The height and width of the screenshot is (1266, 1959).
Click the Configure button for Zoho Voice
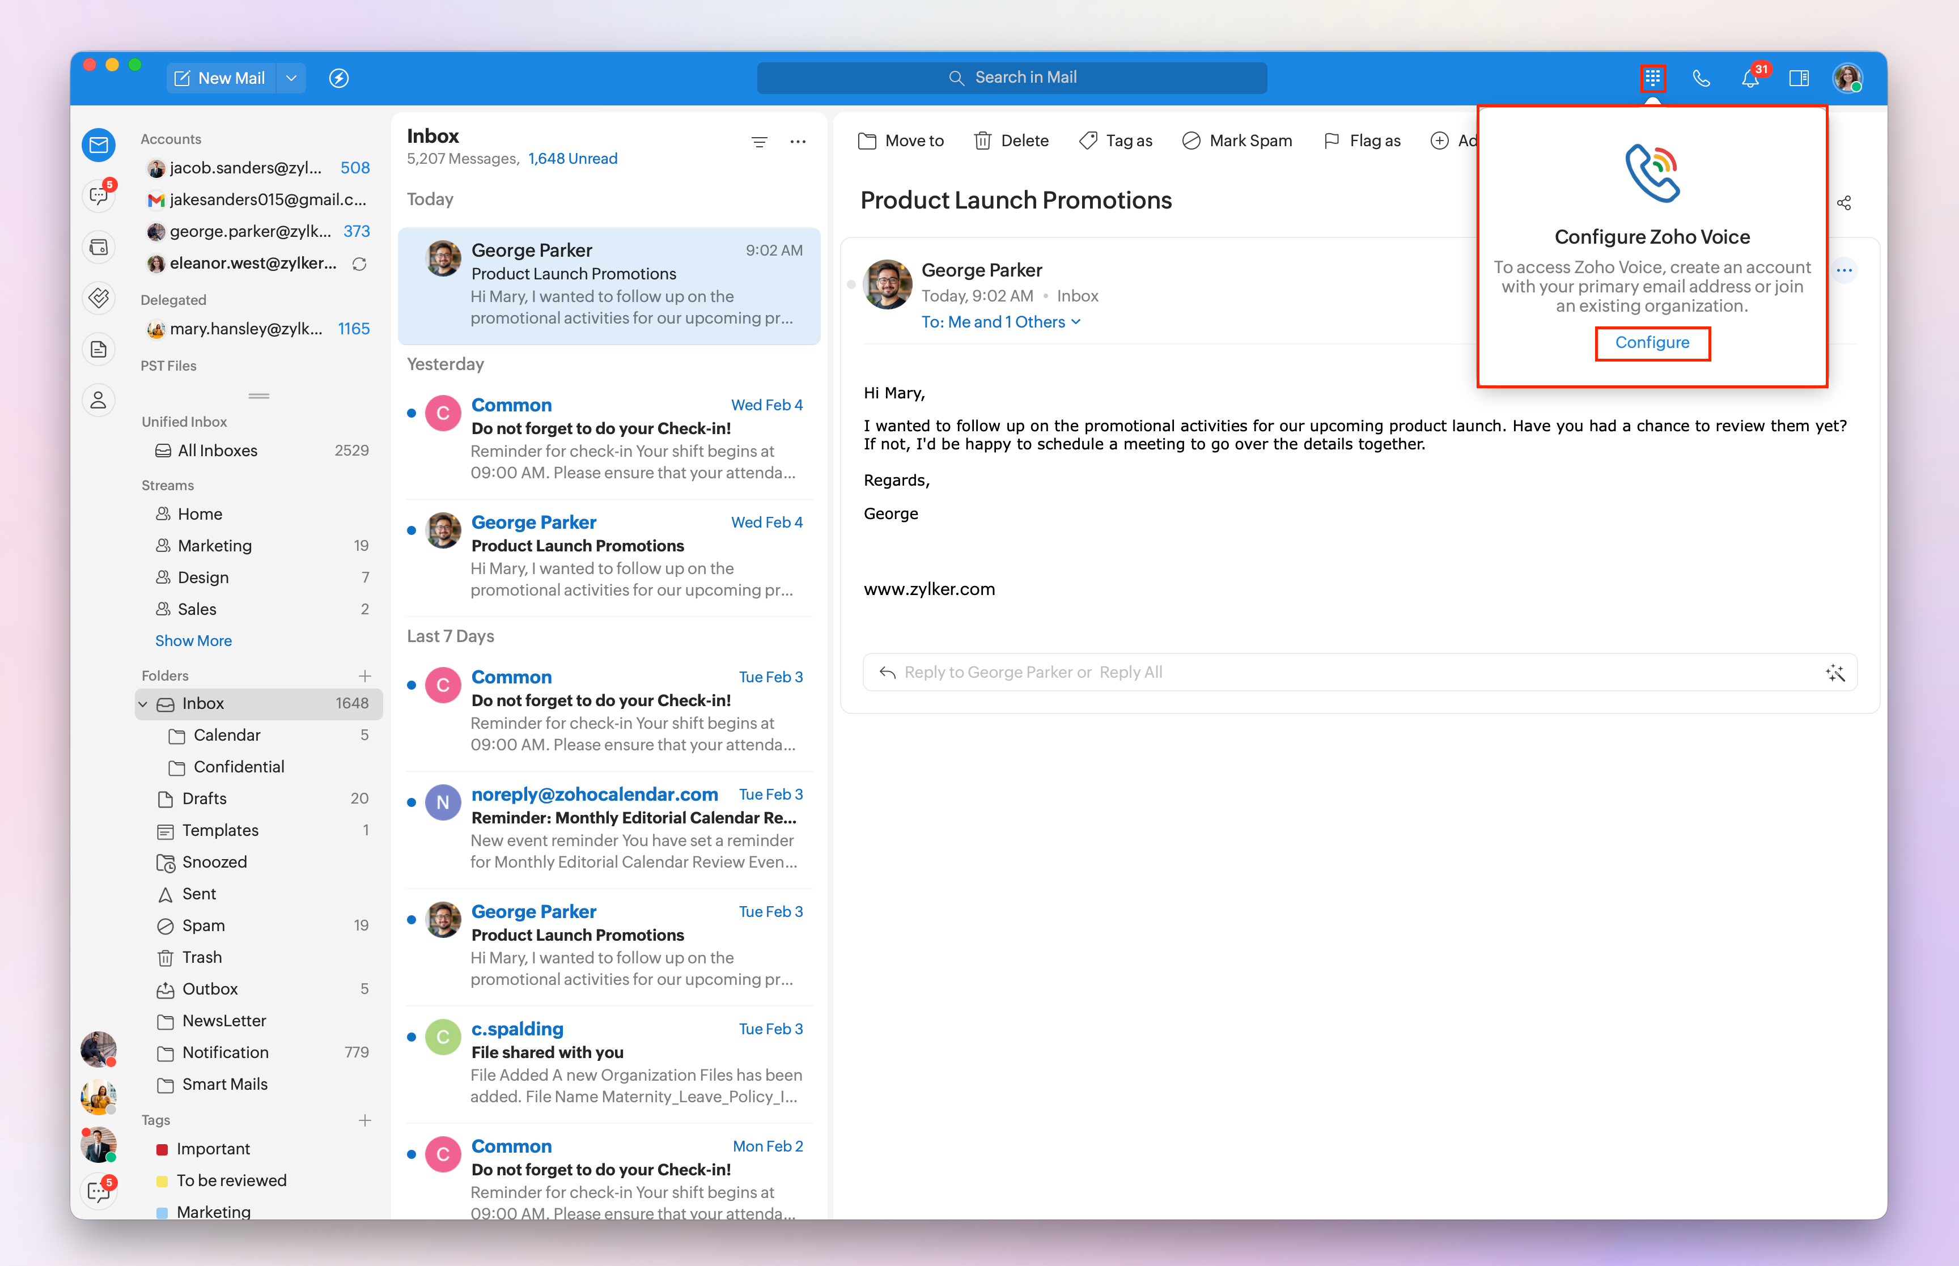click(1652, 343)
